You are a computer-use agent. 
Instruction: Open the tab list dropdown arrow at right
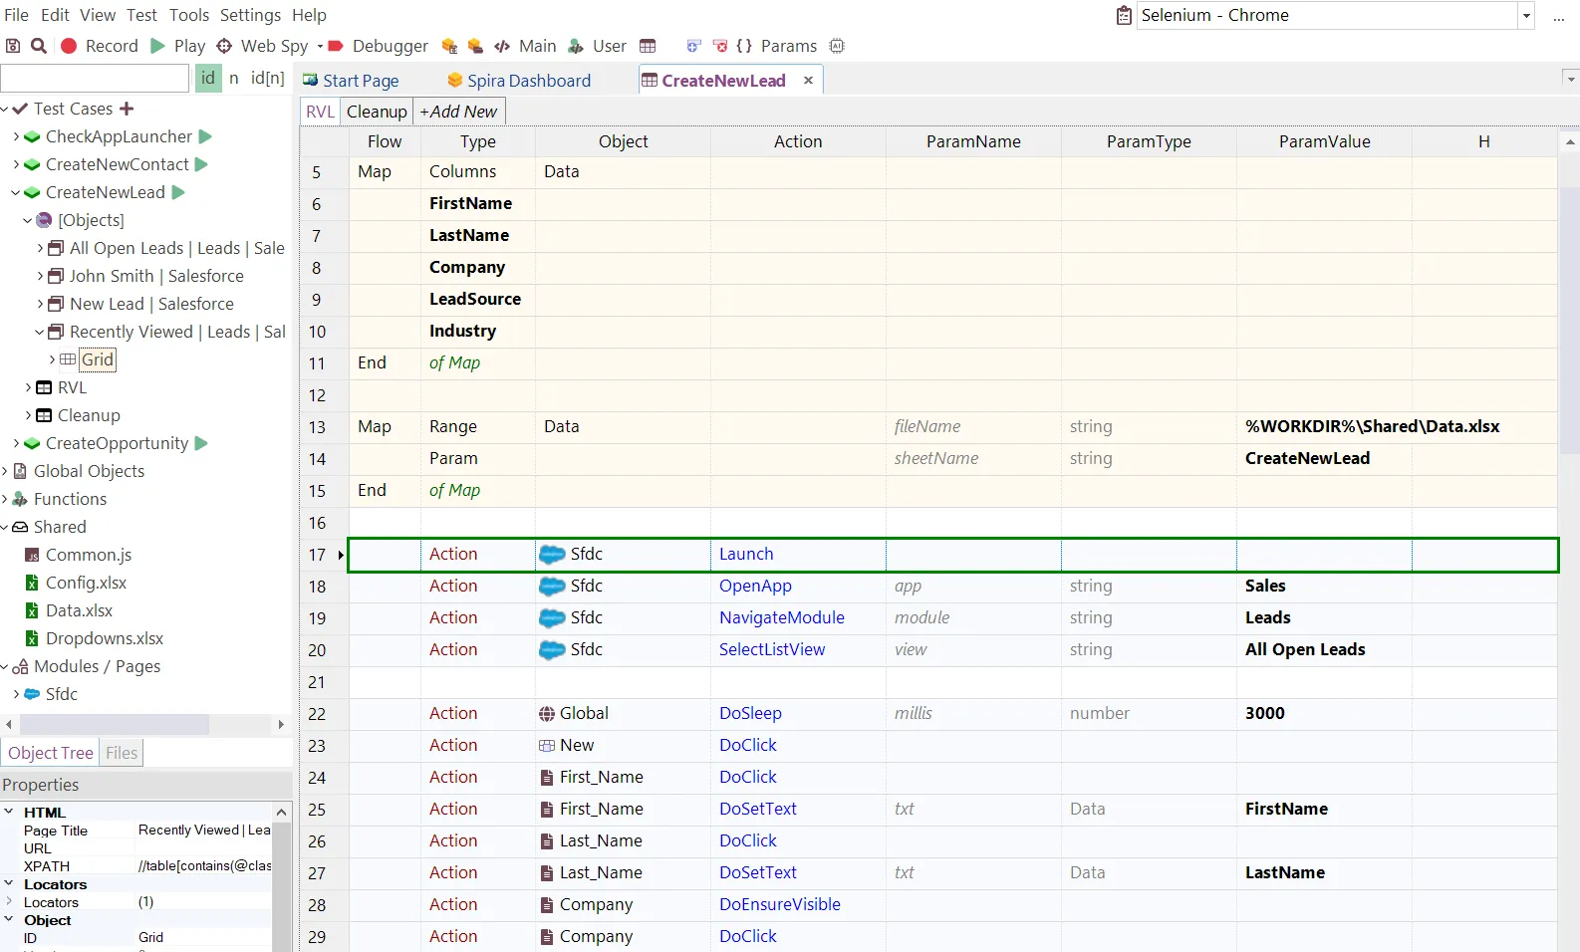1570,79
